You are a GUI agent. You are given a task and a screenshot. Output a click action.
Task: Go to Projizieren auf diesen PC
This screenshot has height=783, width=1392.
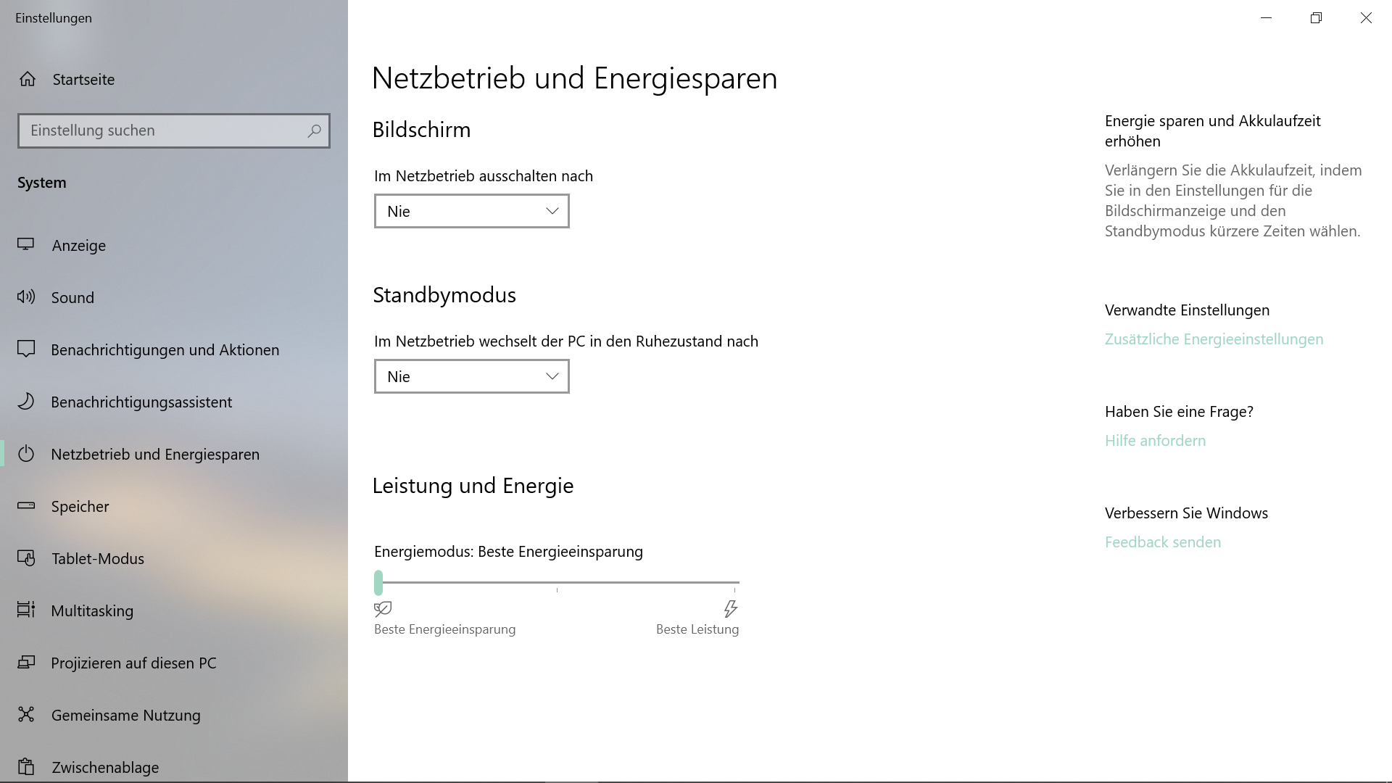pyautogui.click(x=133, y=663)
